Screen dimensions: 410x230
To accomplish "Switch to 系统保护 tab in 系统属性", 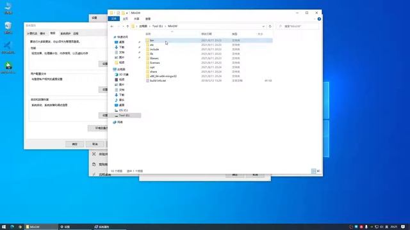I will tap(65, 33).
